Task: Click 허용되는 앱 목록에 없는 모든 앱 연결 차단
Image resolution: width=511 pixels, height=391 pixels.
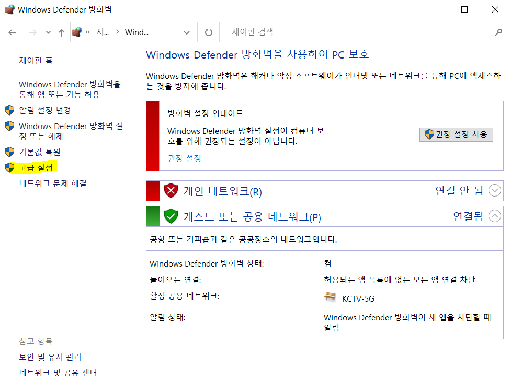Action: point(399,280)
